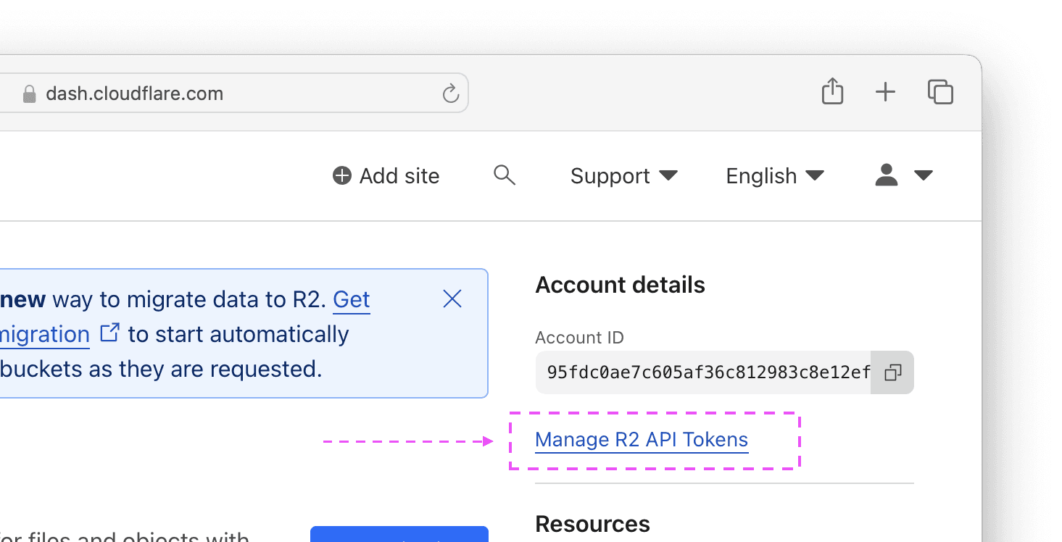
Task: Click the Account details heading
Action: pyautogui.click(x=620, y=284)
